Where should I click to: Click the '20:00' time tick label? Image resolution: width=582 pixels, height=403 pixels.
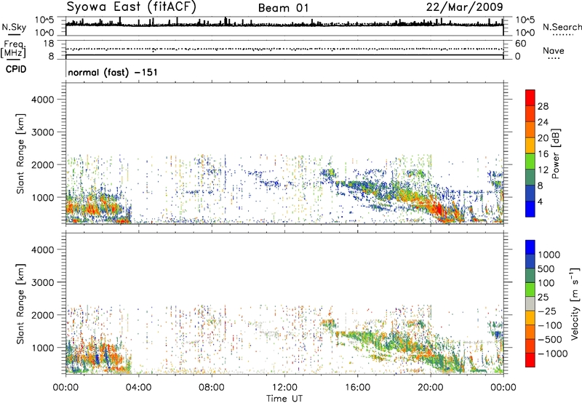point(430,388)
